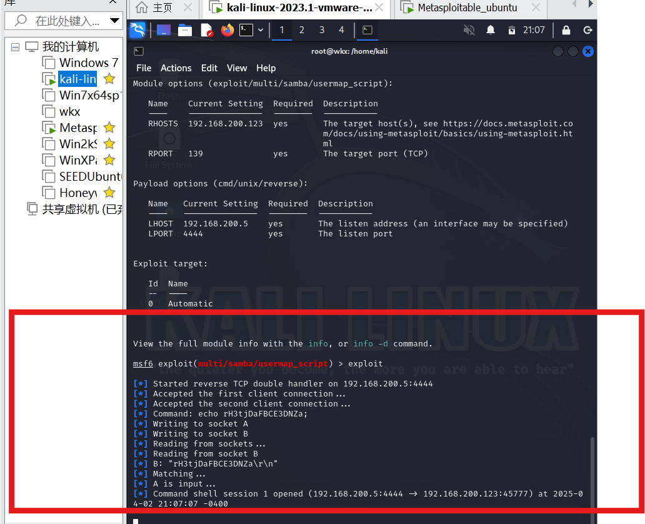Switch to workspace 2
This screenshot has height=524, width=645.
pos(301,30)
